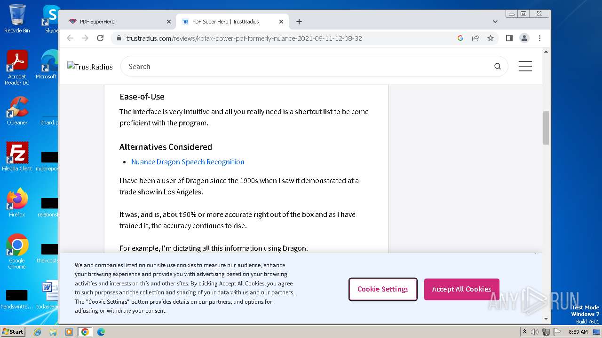
Task: Click the Google icon in address bar
Action: [x=460, y=38]
